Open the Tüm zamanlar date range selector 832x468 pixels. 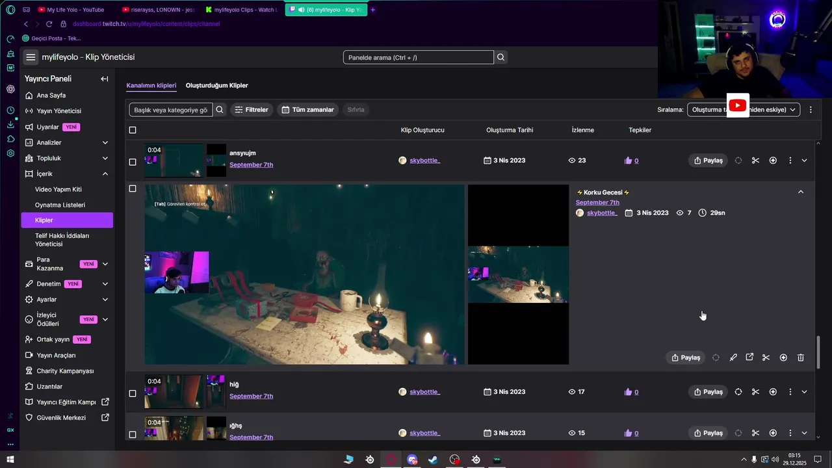(x=307, y=110)
